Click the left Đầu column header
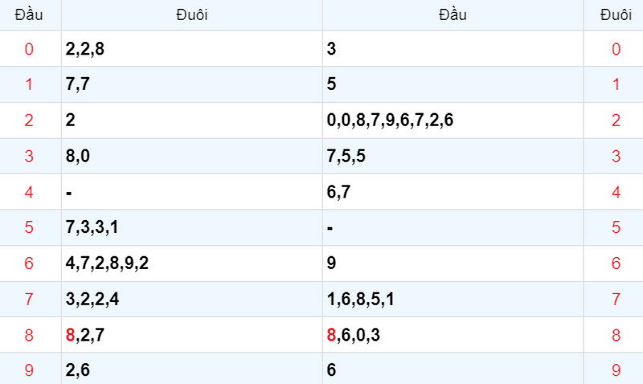Viewport: 643px width, 384px height. click(x=29, y=14)
